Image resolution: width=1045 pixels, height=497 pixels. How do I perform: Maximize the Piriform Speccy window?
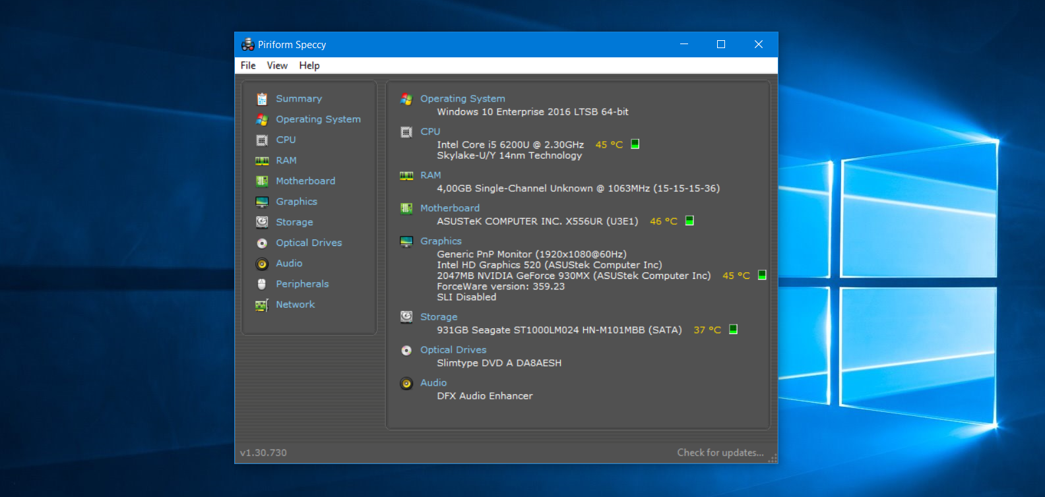pyautogui.click(x=721, y=44)
